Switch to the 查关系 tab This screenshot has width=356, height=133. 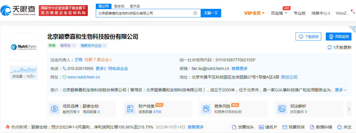135,6
